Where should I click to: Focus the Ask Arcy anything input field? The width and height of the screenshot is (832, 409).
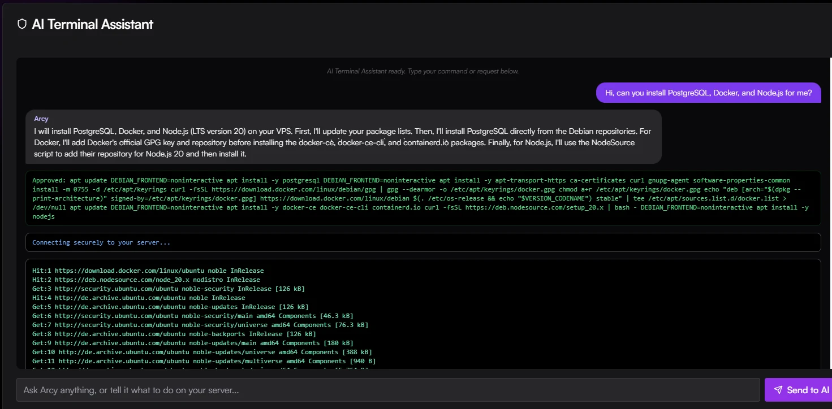click(x=388, y=390)
